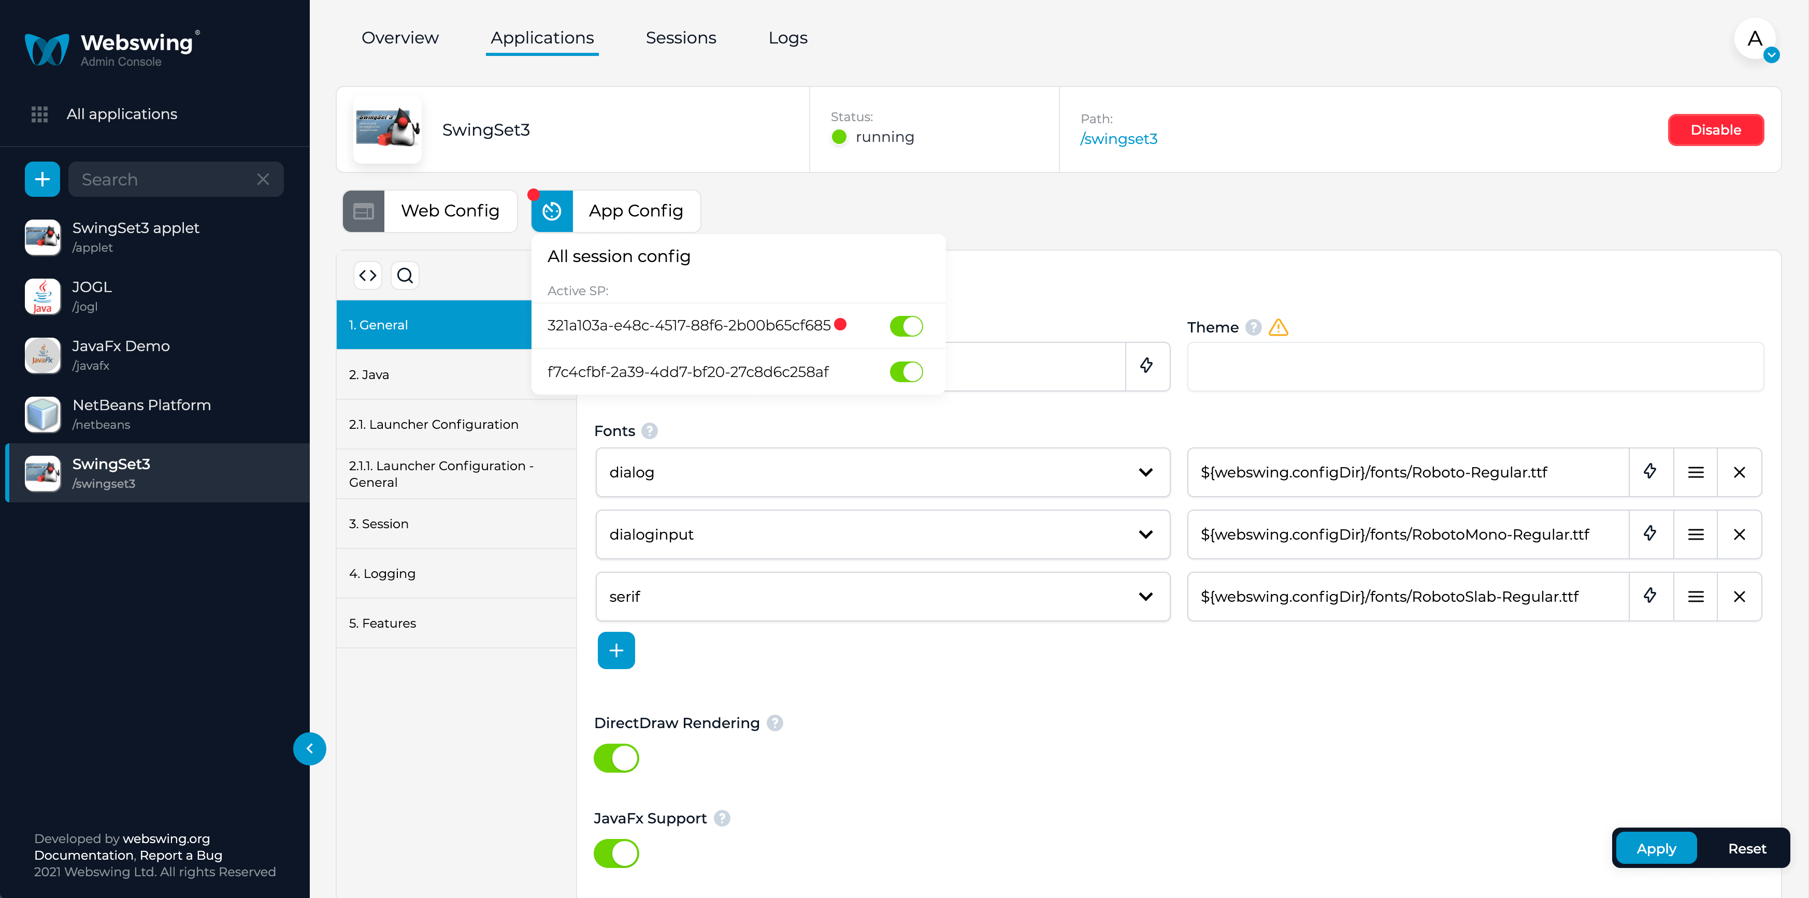1809x898 pixels.
Task: Switch to Sessions tab
Action: 681,38
